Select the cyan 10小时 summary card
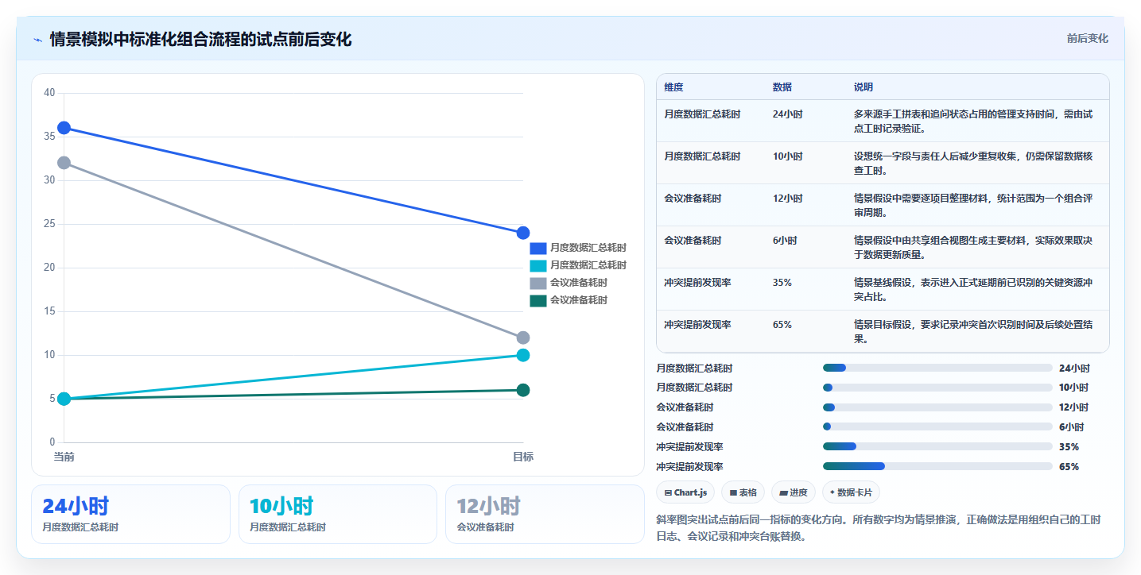 338,514
